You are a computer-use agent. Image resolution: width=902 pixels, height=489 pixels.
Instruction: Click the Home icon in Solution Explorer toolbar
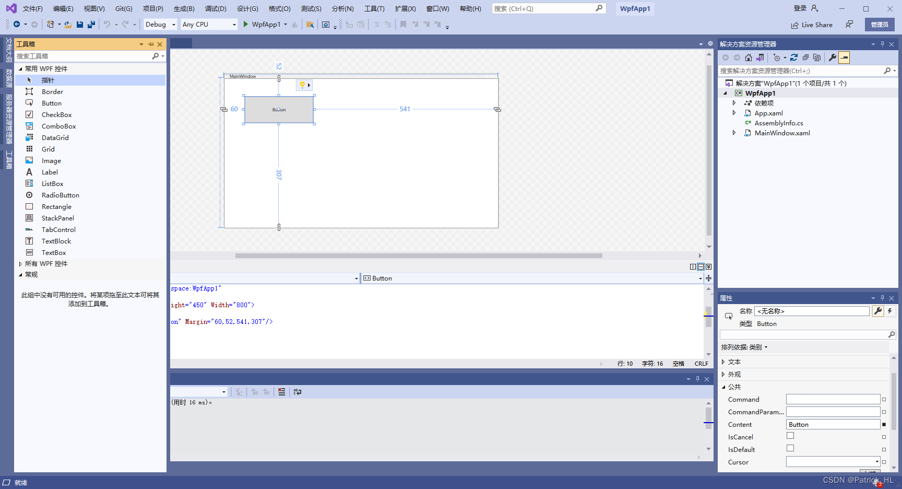pos(749,57)
